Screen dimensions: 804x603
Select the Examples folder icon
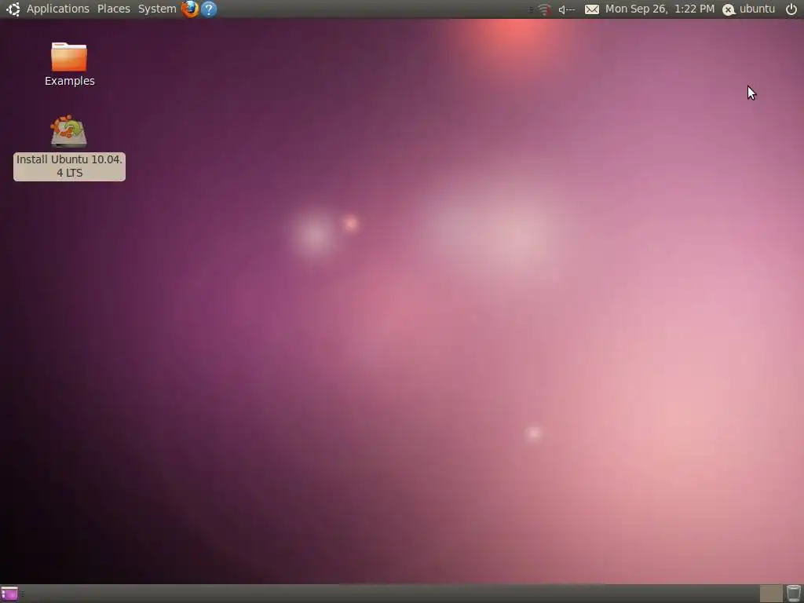click(x=69, y=57)
